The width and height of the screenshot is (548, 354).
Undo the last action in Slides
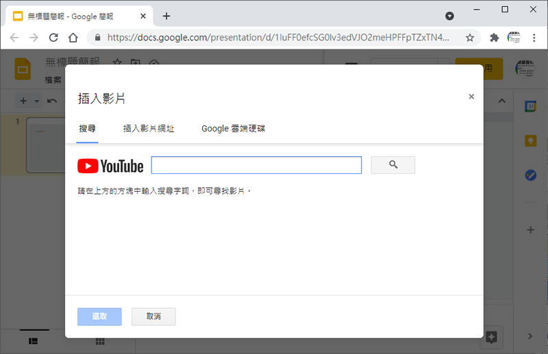click(x=52, y=101)
